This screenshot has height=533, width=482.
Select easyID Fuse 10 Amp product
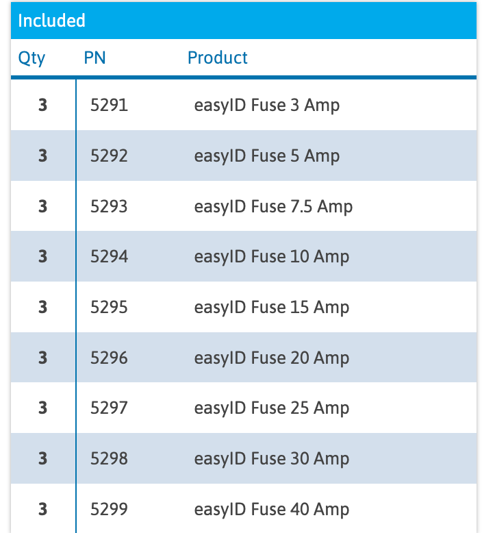point(271,257)
